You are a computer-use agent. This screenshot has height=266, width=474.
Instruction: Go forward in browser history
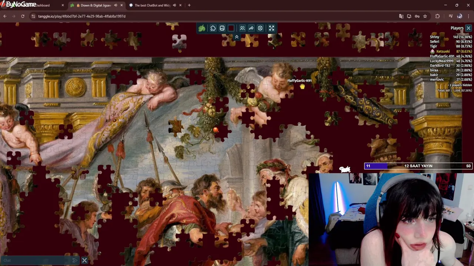[14, 16]
